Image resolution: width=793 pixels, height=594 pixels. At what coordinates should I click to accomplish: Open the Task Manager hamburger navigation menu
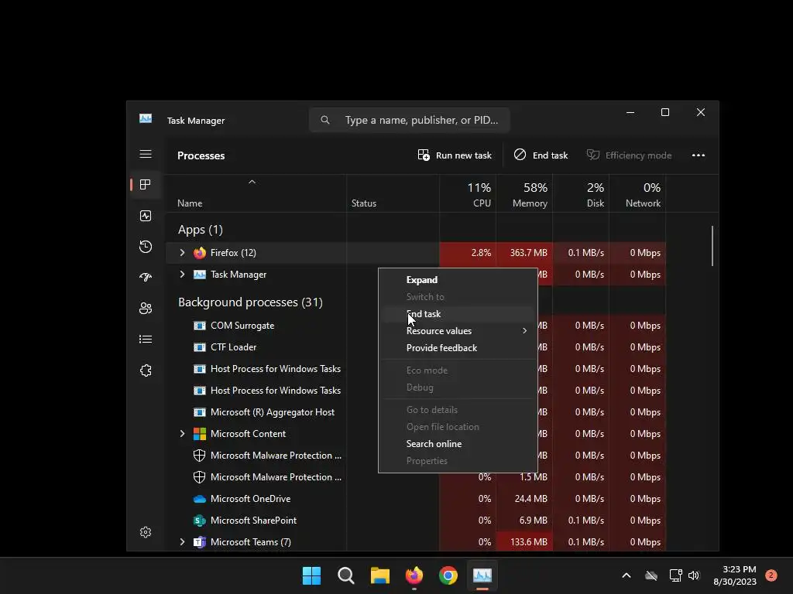click(x=146, y=154)
